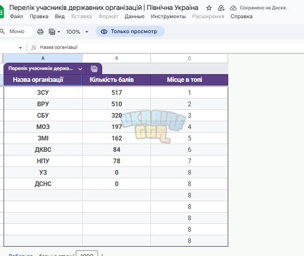The height and width of the screenshot is (256, 304).
Task: Star this spreadsheet document
Action: coord(209,8)
